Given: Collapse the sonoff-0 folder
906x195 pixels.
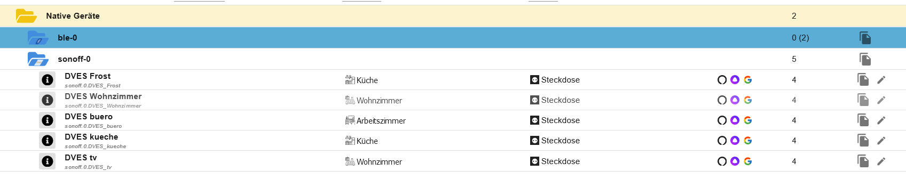Looking at the screenshot, I should pos(38,59).
